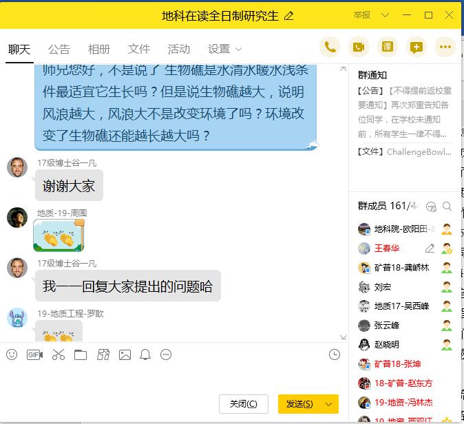Open message history clock icon
Screen dimensions: 464x424
point(335,354)
